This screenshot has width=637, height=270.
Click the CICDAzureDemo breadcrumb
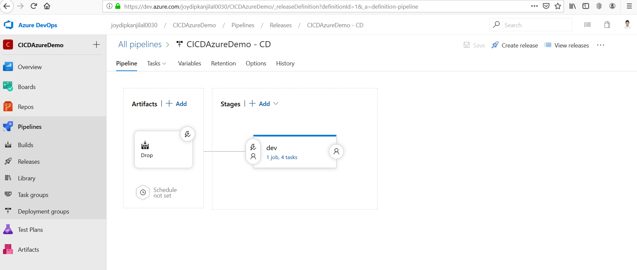[x=194, y=25]
